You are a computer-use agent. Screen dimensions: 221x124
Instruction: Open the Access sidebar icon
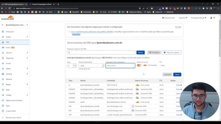(3, 63)
